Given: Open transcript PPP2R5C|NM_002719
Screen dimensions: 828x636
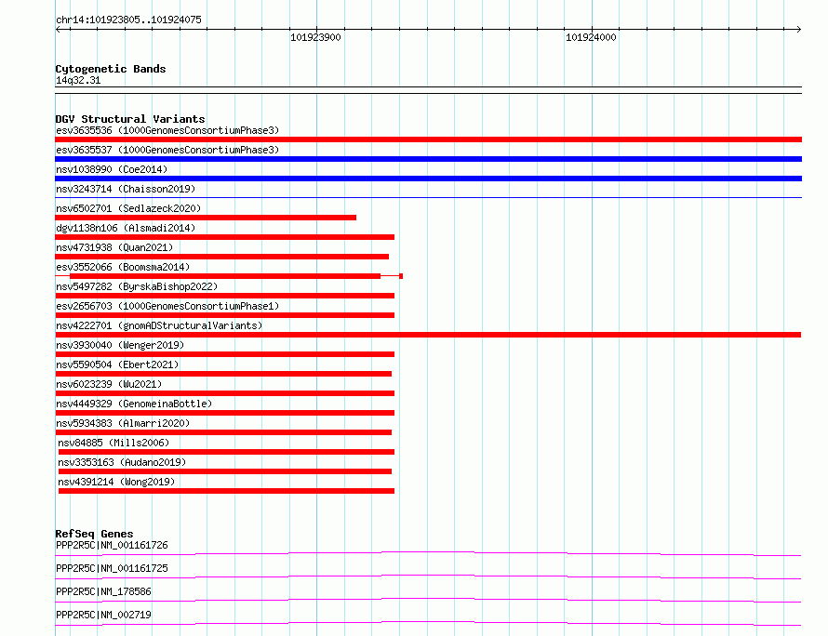Looking at the screenshot, I should (103, 615).
